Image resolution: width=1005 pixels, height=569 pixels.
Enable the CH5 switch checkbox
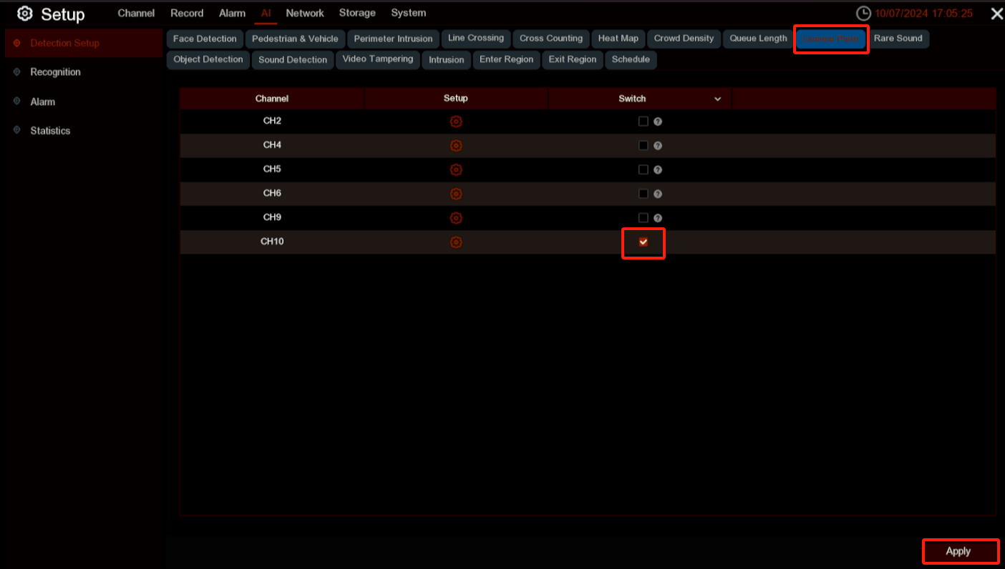643,170
